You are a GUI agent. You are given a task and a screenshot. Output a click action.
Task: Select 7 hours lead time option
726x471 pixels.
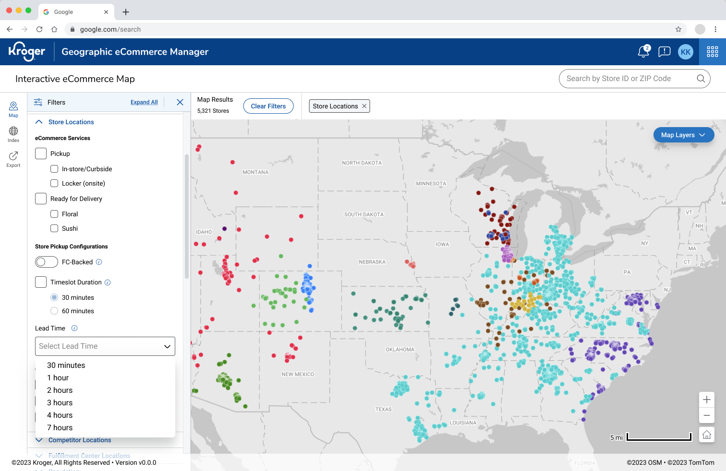point(60,428)
